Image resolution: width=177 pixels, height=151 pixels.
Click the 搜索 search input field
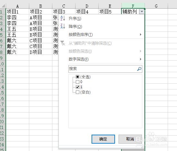[105, 69]
